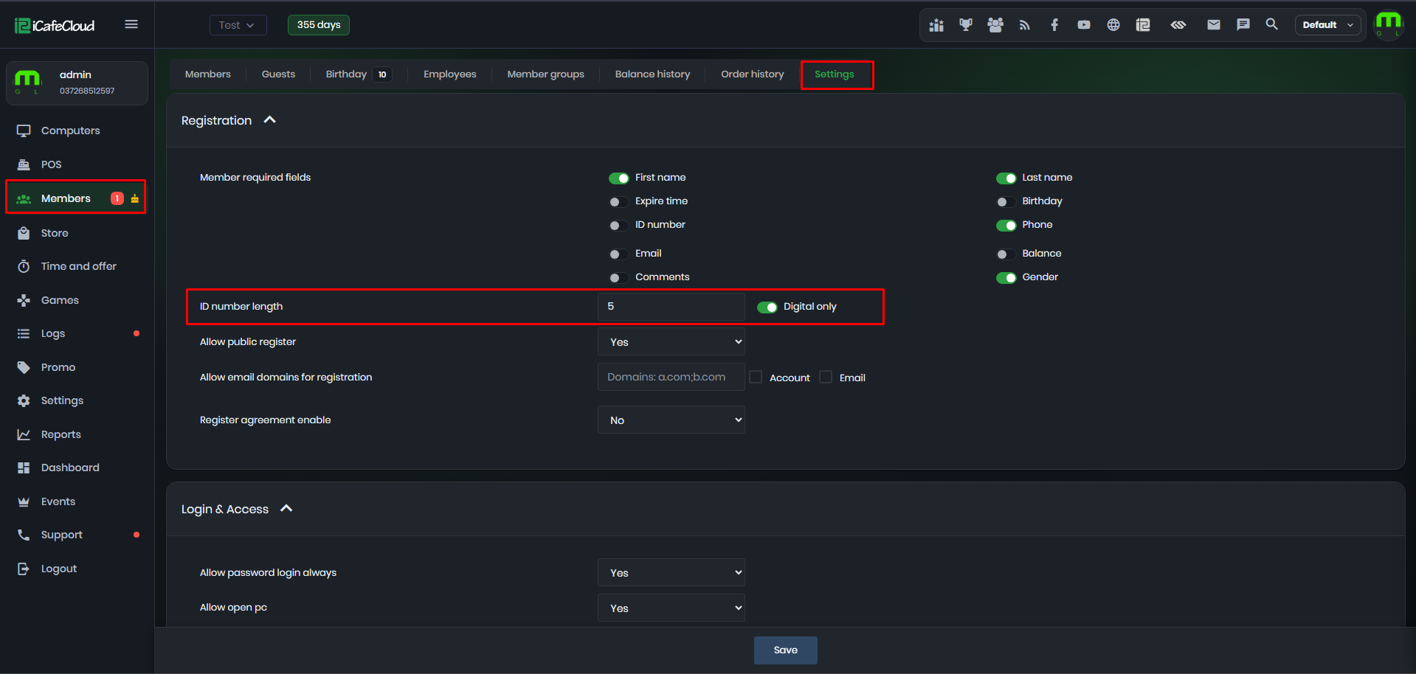This screenshot has width=1416, height=674.
Task: Switch to the Employees tab
Action: coord(450,74)
